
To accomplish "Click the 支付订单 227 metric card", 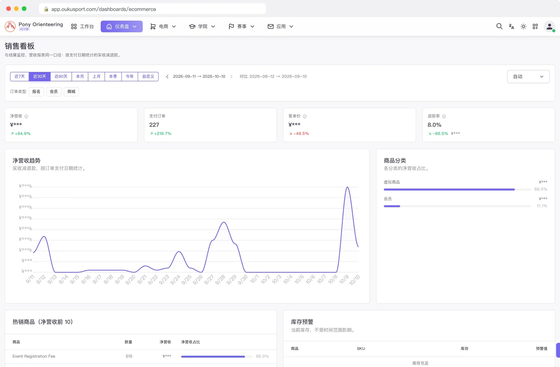I will tap(210, 125).
